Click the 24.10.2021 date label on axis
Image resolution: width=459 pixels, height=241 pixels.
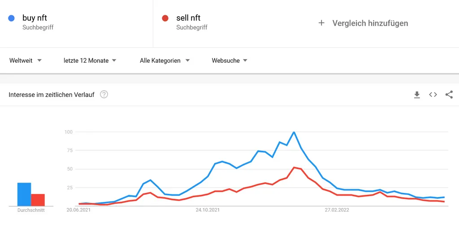click(x=208, y=210)
